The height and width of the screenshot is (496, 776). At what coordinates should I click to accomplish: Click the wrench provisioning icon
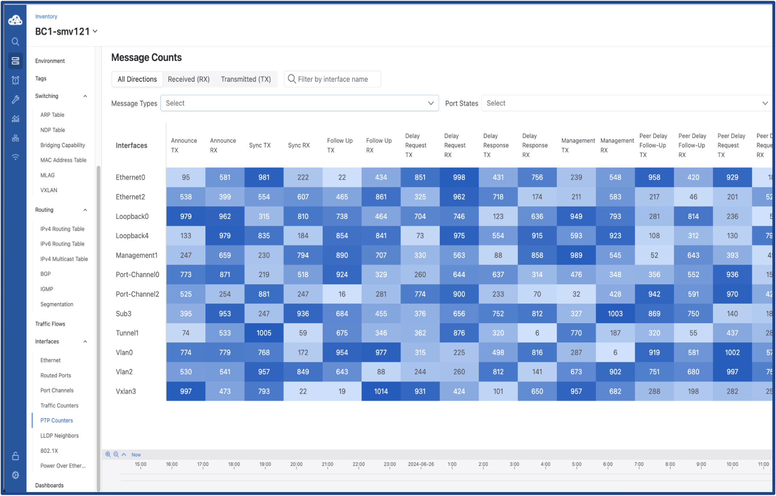click(15, 99)
